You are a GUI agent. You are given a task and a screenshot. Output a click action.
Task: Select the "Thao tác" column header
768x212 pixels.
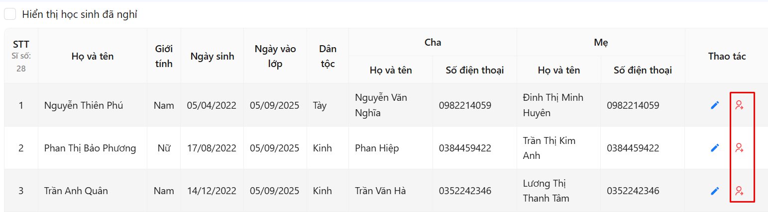(727, 56)
